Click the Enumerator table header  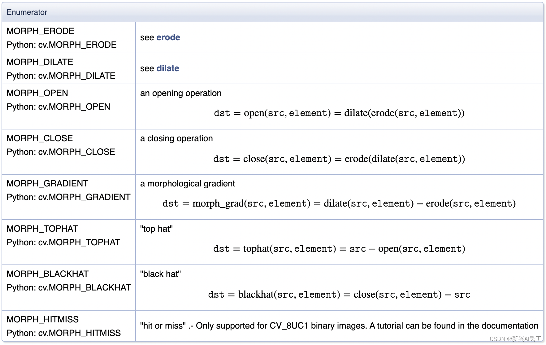pyautogui.click(x=27, y=12)
